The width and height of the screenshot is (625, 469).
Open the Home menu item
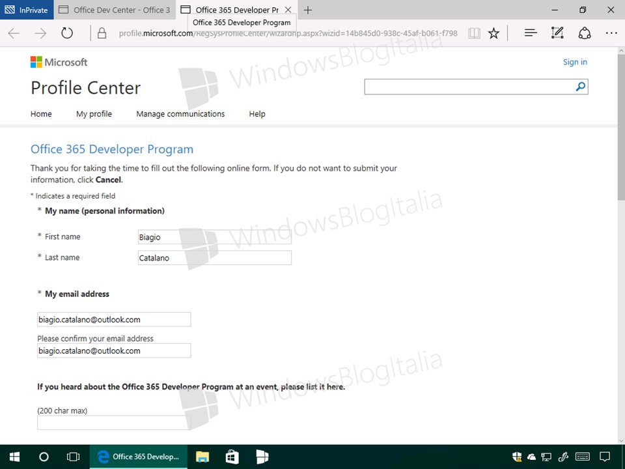click(41, 113)
